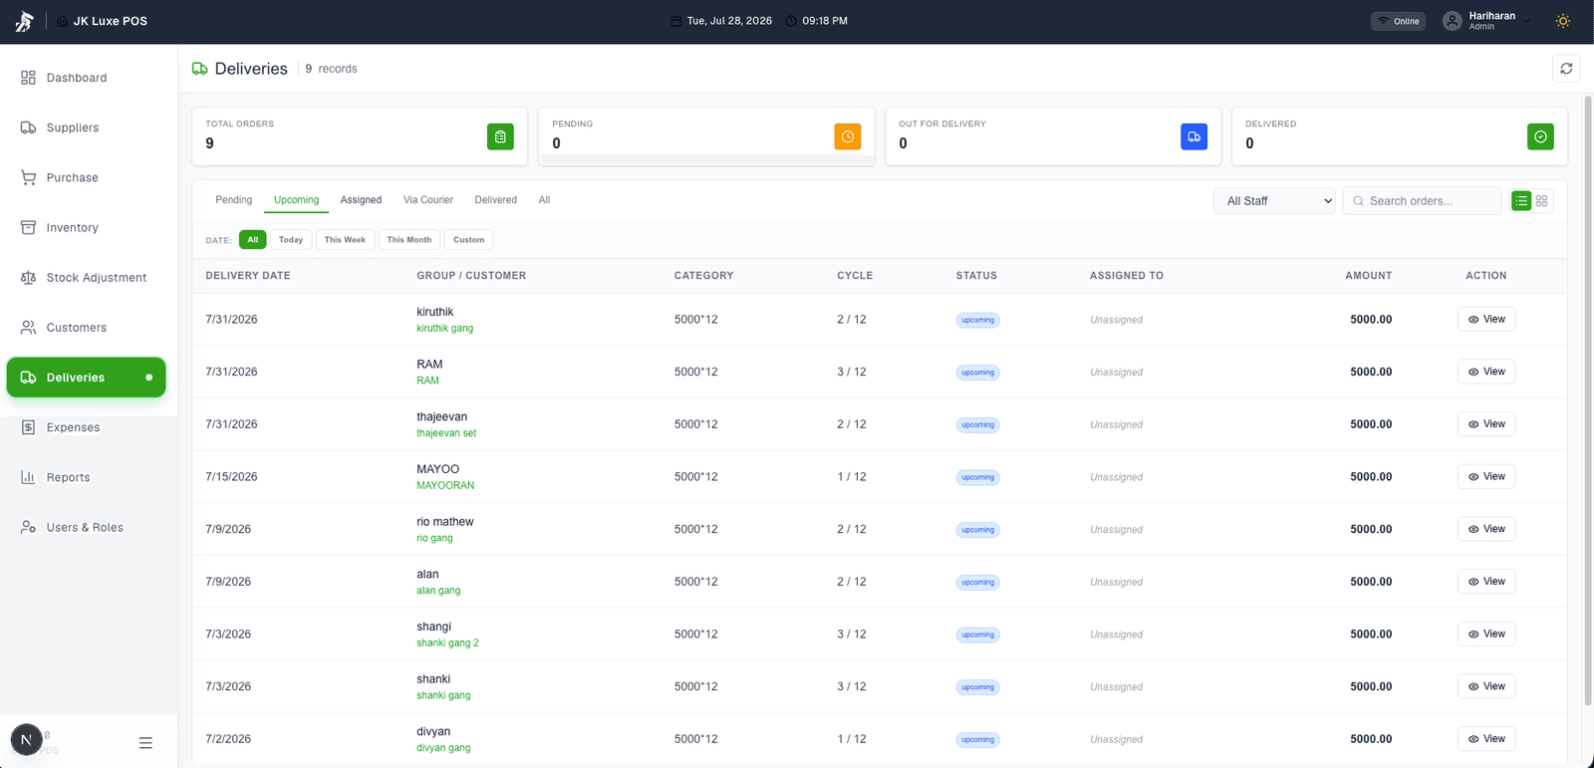View the kiruthik delivery order
The height and width of the screenshot is (768, 1594).
[x=1486, y=320]
